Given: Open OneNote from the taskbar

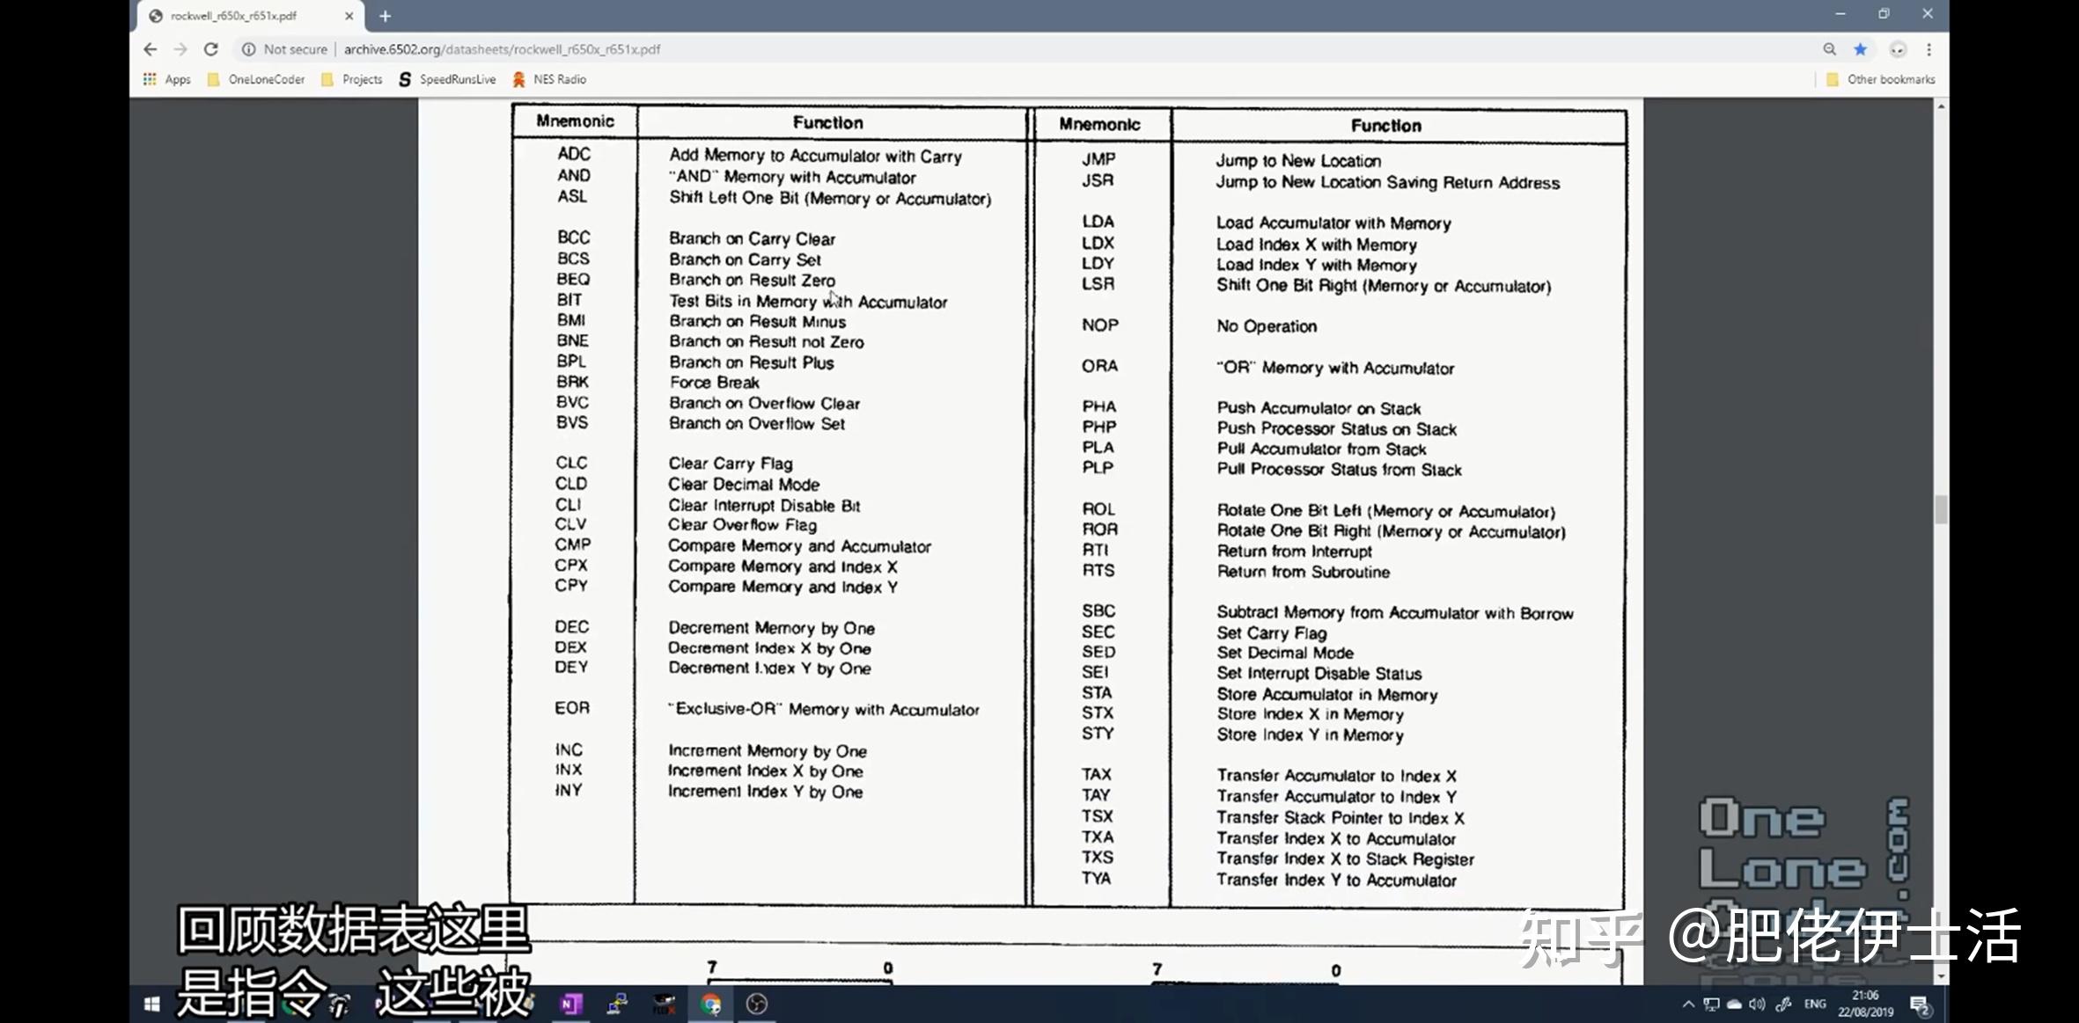Looking at the screenshot, I should [x=570, y=1004].
